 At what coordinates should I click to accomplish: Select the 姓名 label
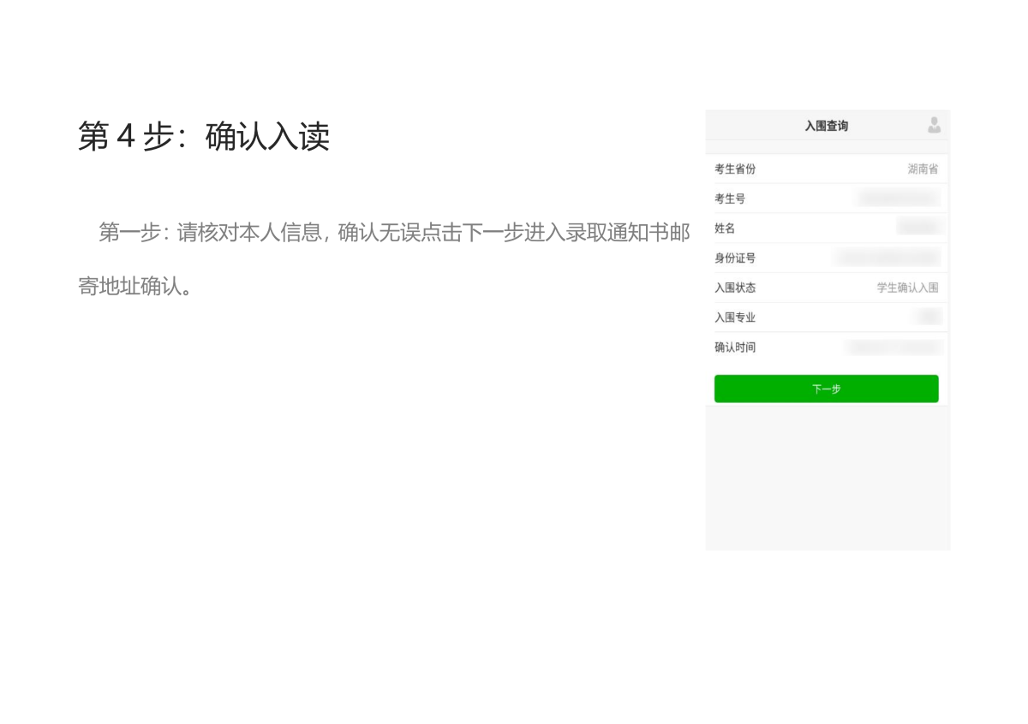tap(725, 228)
